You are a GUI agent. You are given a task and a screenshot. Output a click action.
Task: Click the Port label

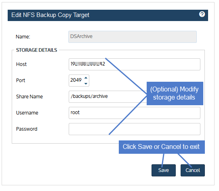click(21, 81)
